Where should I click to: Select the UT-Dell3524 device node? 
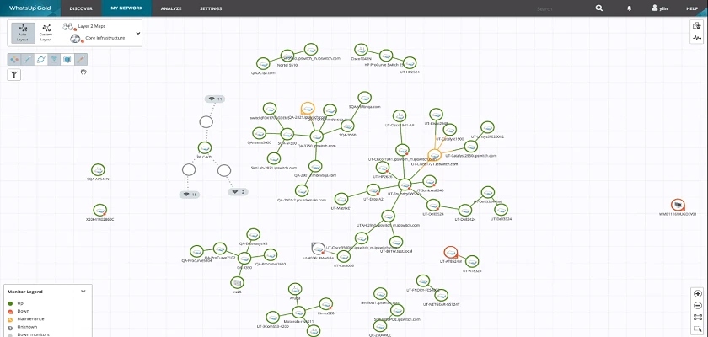pyautogui.click(x=433, y=206)
